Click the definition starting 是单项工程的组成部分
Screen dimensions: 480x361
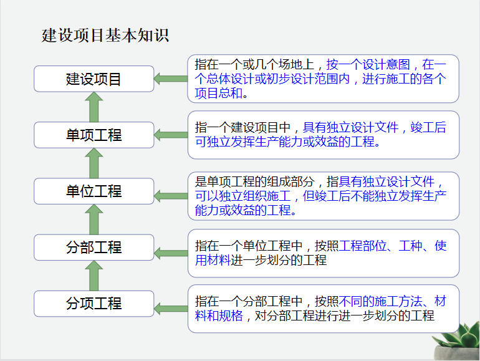pos(324,196)
